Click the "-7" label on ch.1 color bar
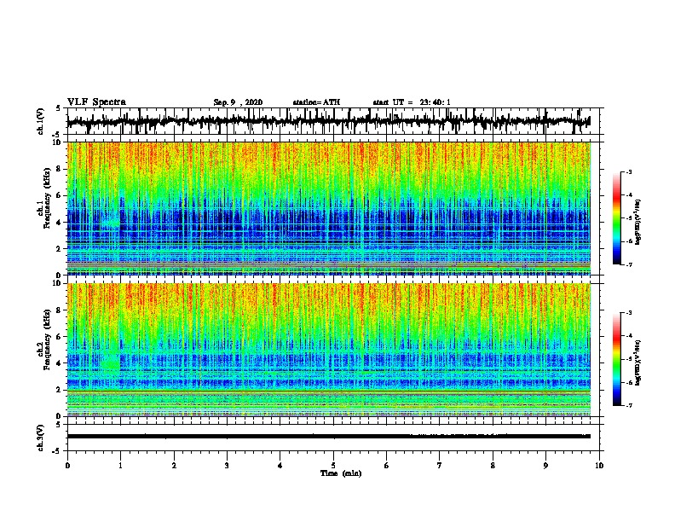 pyautogui.click(x=629, y=264)
